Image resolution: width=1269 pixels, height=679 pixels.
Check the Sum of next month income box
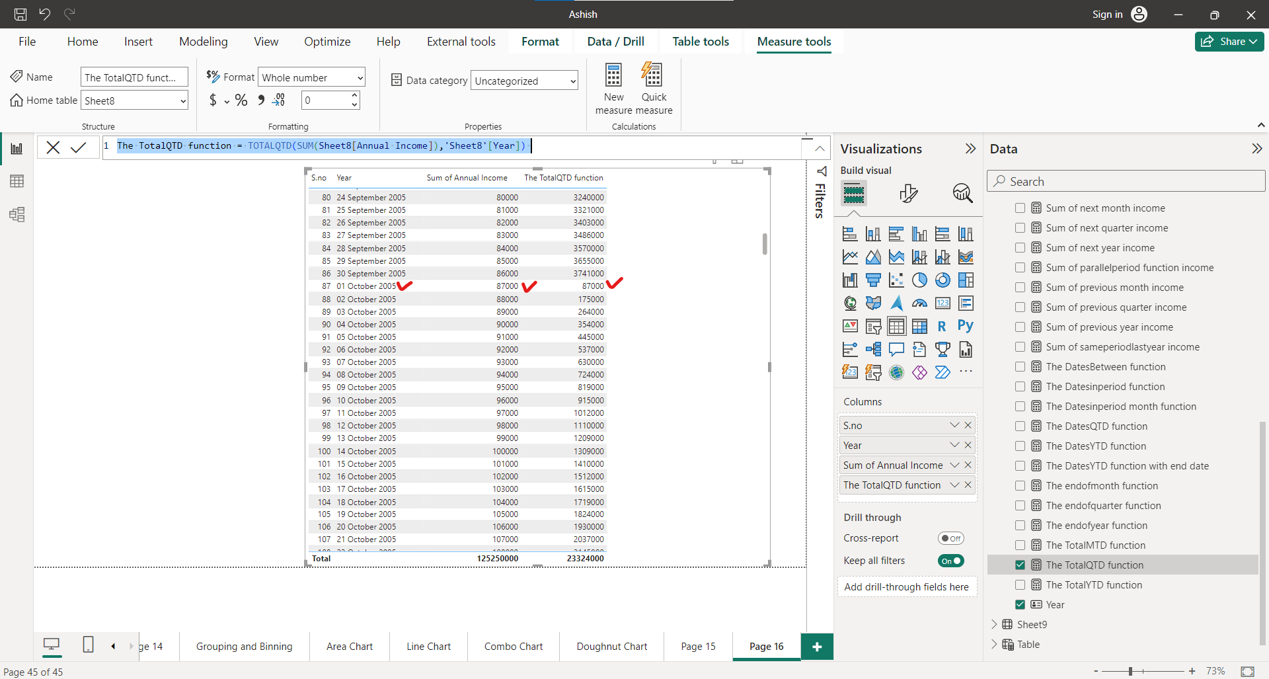(x=1020, y=208)
